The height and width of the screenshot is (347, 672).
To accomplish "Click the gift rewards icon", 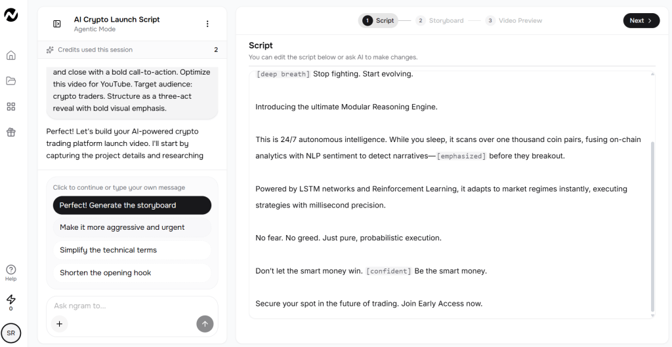I will coord(10,132).
